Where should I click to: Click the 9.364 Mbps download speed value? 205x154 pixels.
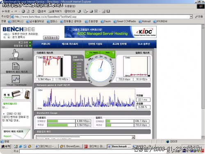click(x=44, y=79)
